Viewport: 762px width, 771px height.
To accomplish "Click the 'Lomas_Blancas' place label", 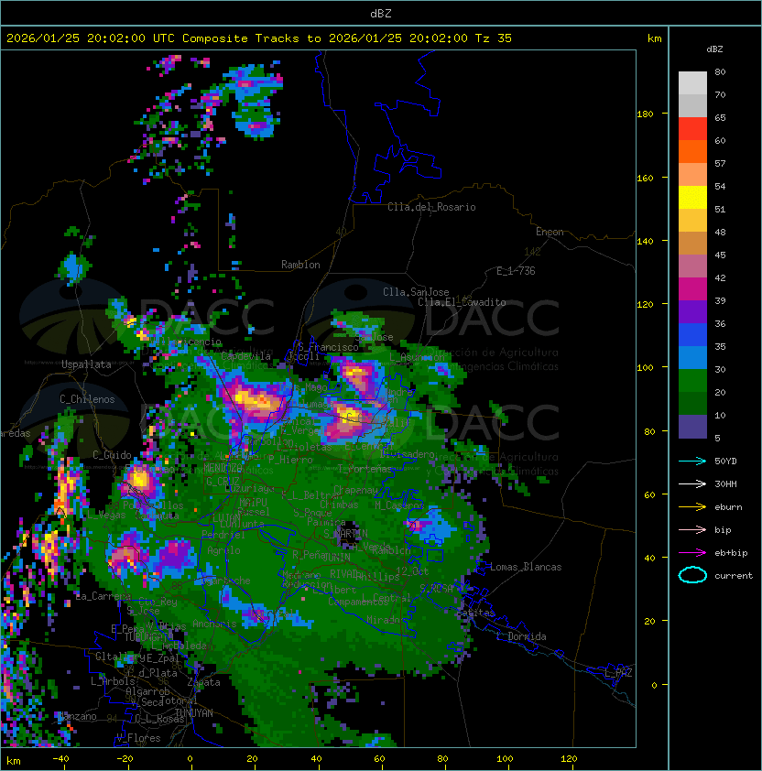I will coord(526,567).
